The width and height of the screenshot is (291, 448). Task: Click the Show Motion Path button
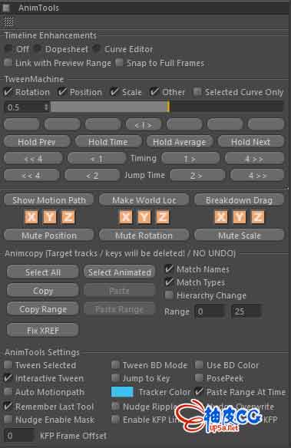49,200
